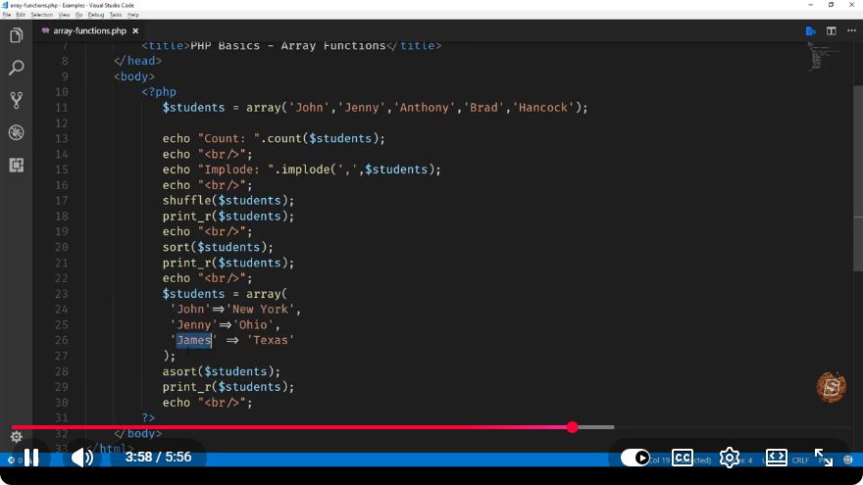The height and width of the screenshot is (485, 863).
Task: Mute the video with speaker icon
Action: click(x=82, y=457)
